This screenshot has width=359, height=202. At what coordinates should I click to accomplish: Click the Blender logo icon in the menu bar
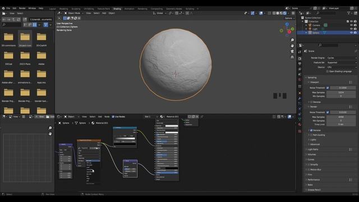point(3,8)
